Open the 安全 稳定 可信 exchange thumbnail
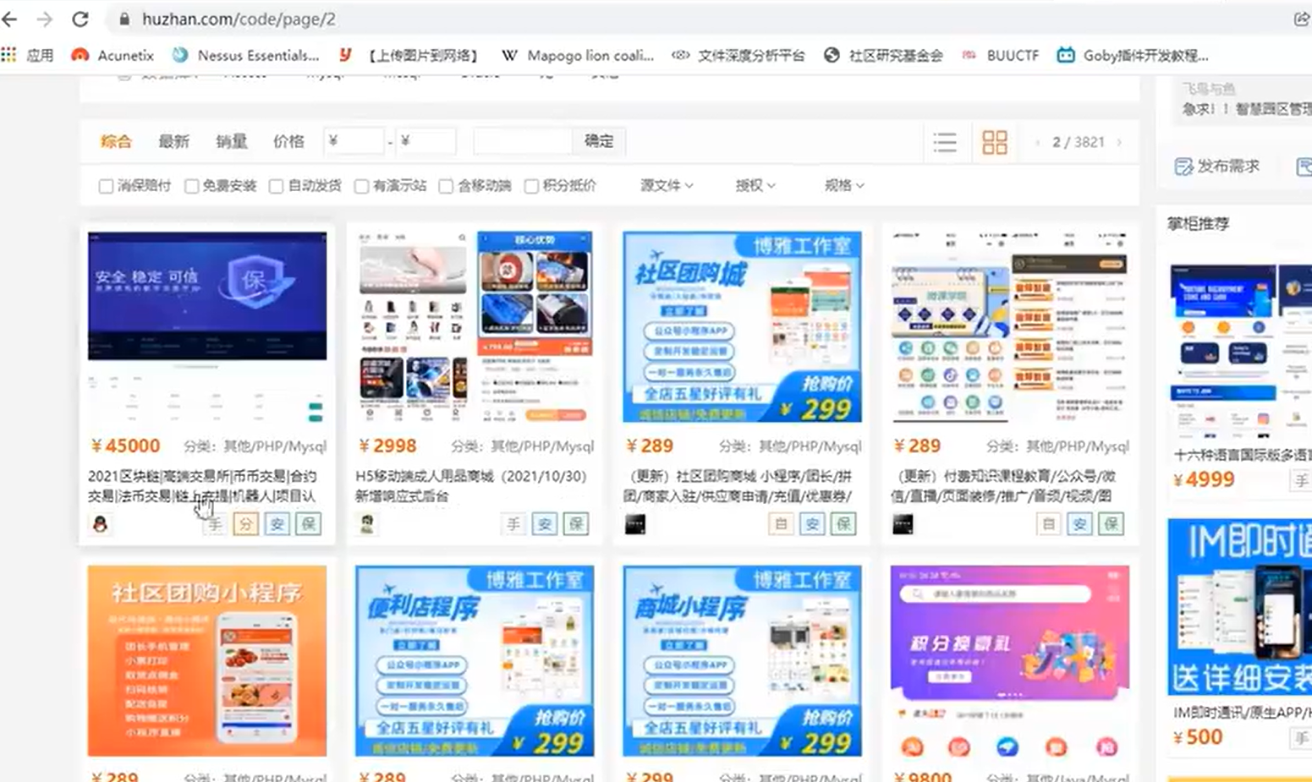 (207, 326)
